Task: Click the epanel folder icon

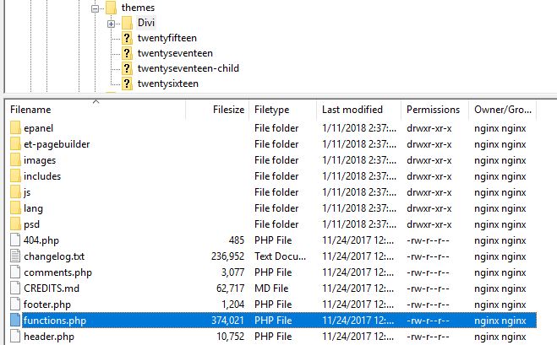Action: pyautogui.click(x=16, y=128)
